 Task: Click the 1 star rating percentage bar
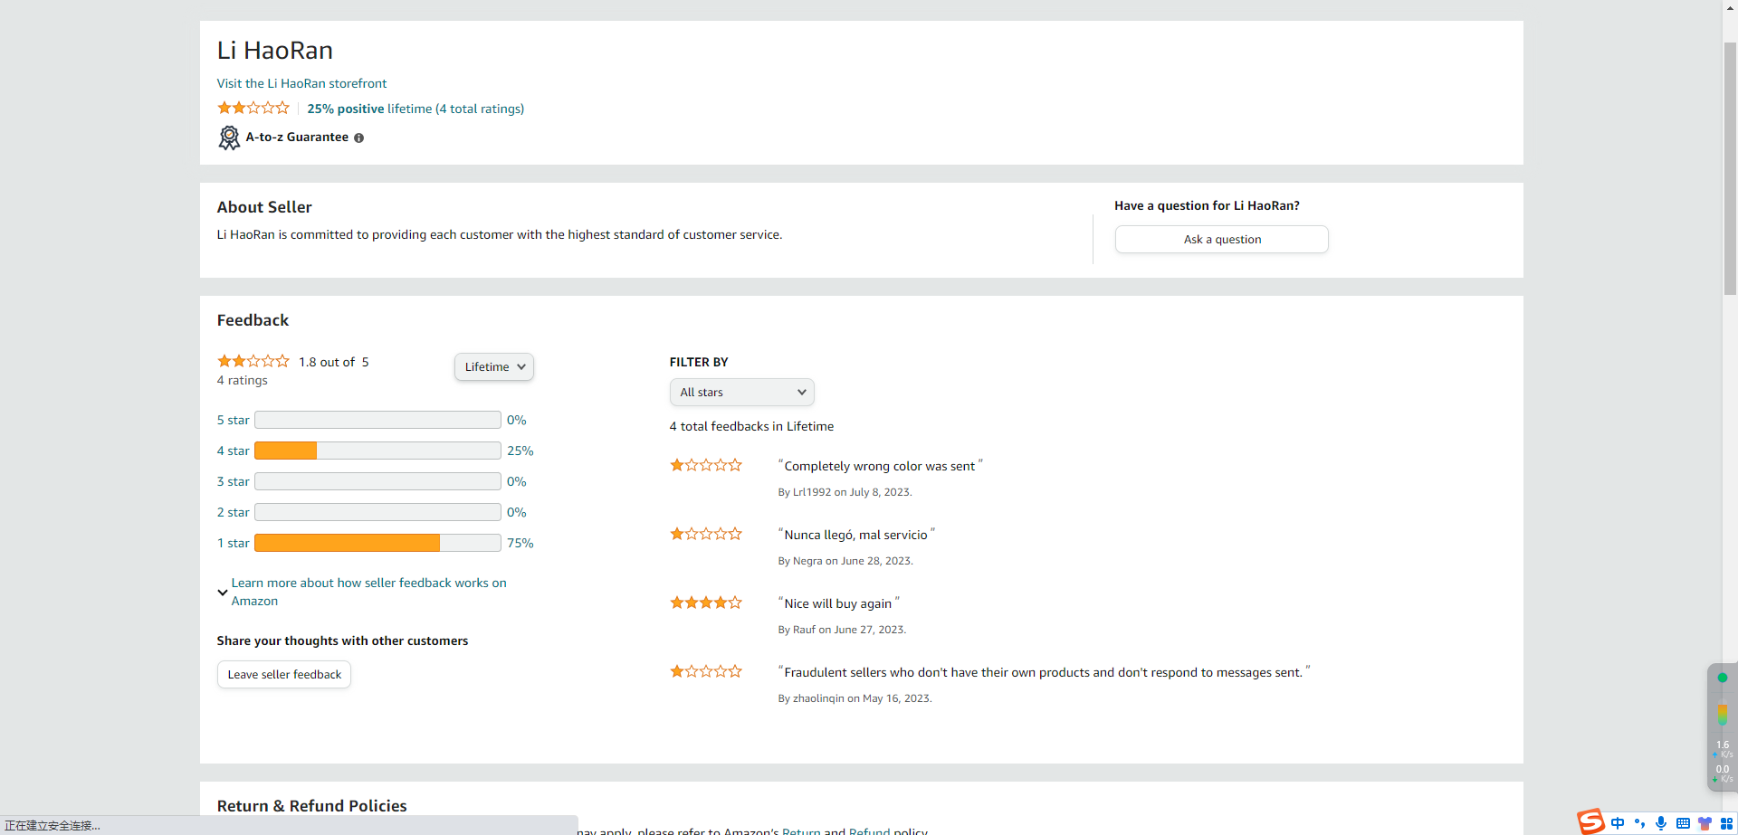[377, 543]
